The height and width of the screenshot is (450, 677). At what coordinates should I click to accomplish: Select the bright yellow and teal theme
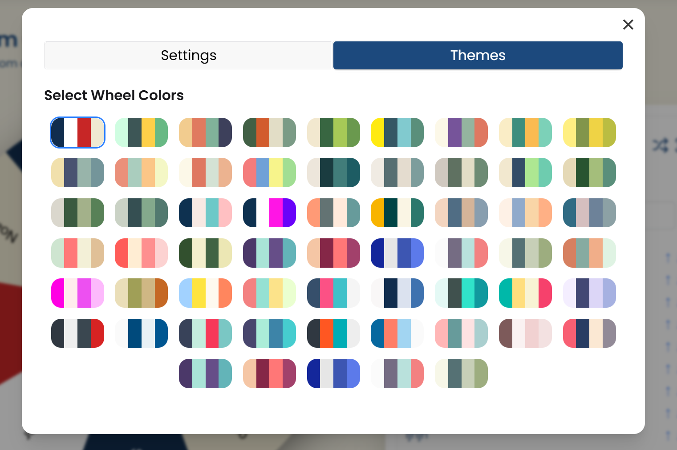[x=397, y=132]
